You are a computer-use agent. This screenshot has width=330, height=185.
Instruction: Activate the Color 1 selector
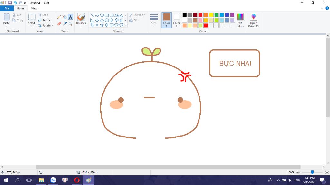tap(167, 20)
